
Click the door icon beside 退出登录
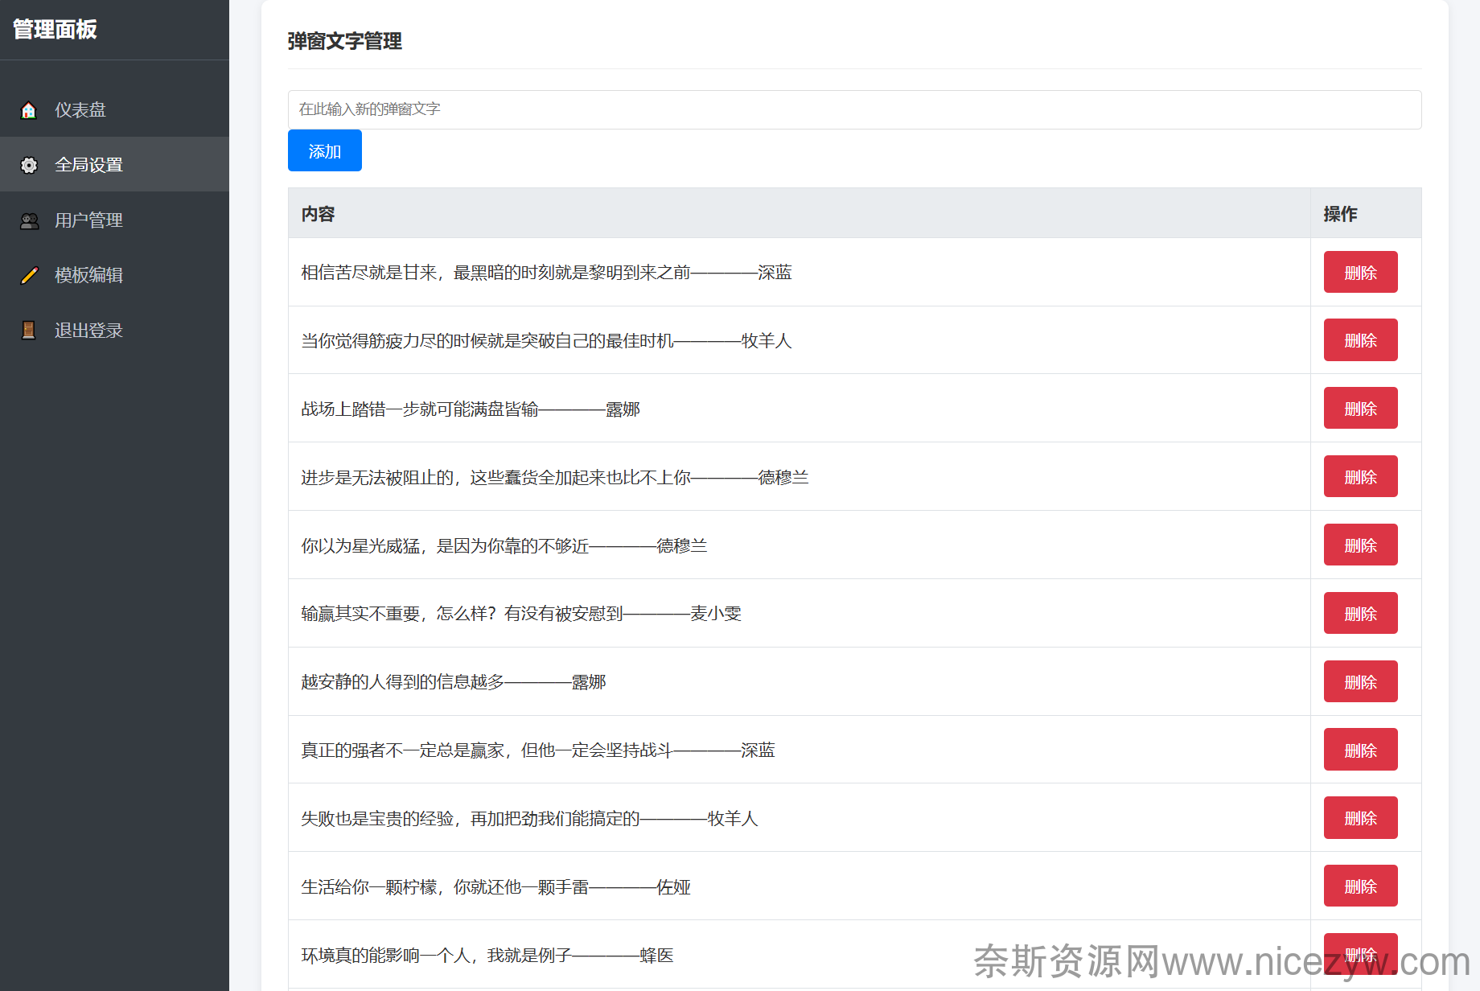tap(29, 331)
